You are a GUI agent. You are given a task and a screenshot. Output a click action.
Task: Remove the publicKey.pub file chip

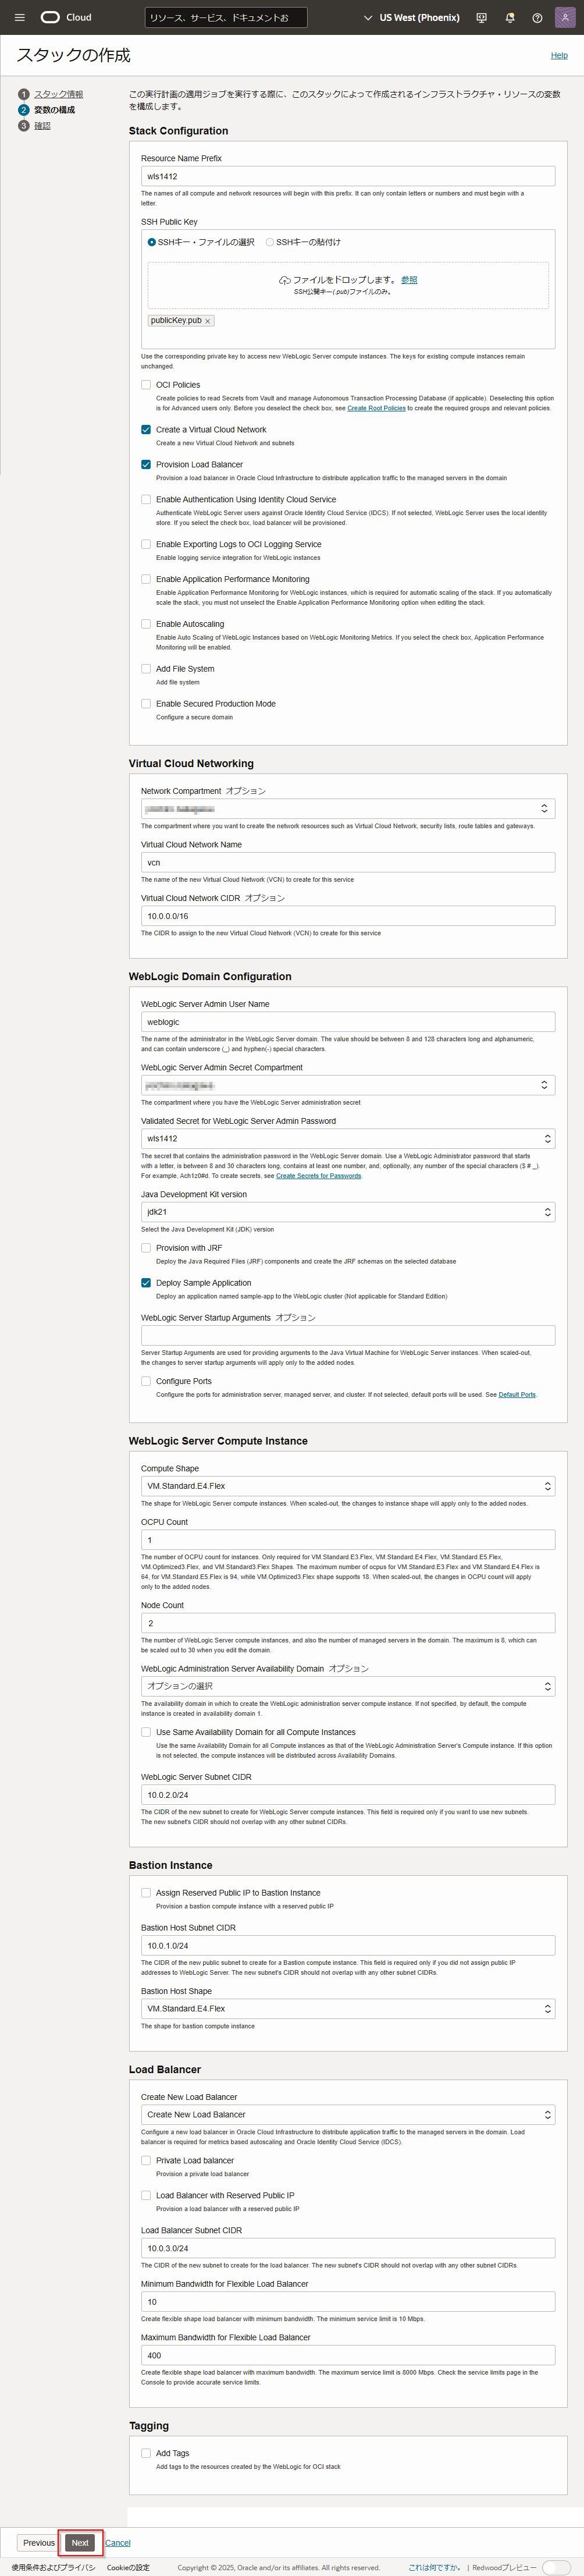[208, 321]
